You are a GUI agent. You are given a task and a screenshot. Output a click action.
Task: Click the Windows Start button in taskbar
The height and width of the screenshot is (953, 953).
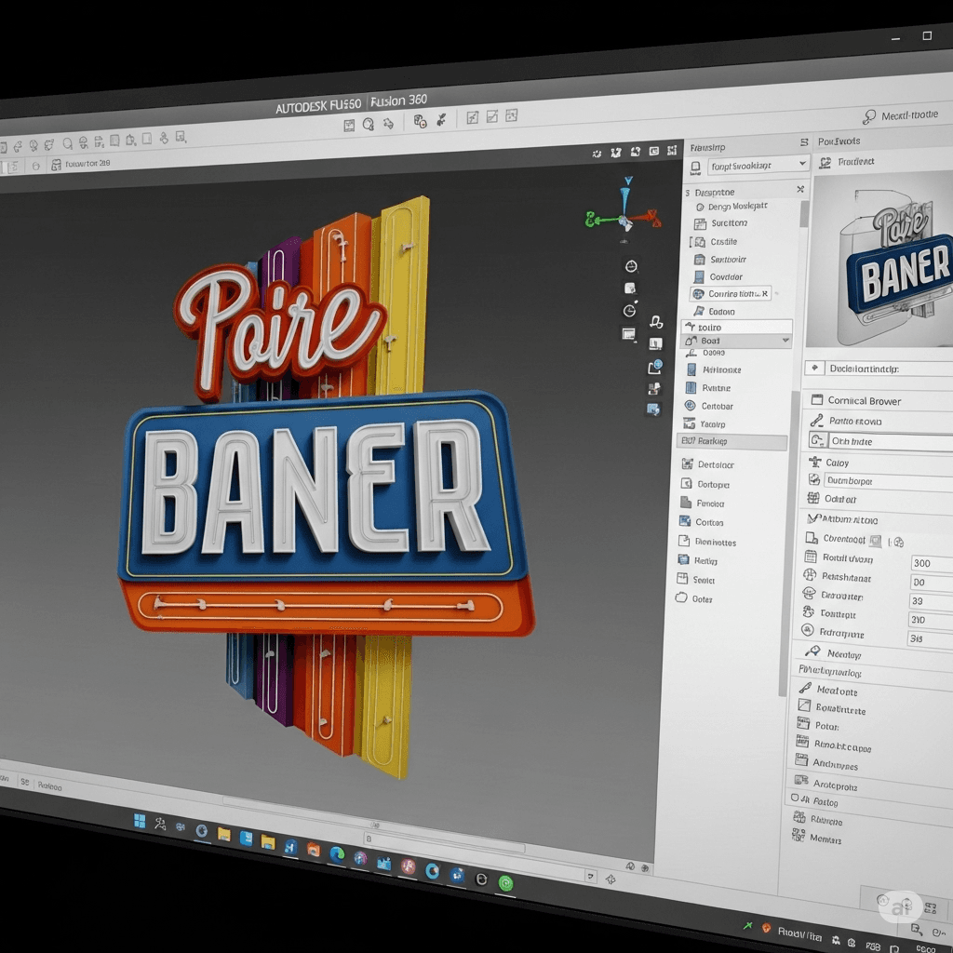pos(140,820)
